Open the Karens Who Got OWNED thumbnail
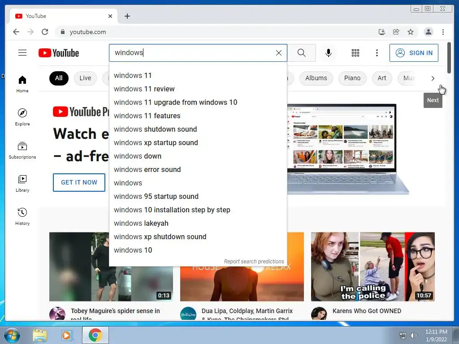Viewport: 459px width, 344px height. pyautogui.click(x=372, y=267)
